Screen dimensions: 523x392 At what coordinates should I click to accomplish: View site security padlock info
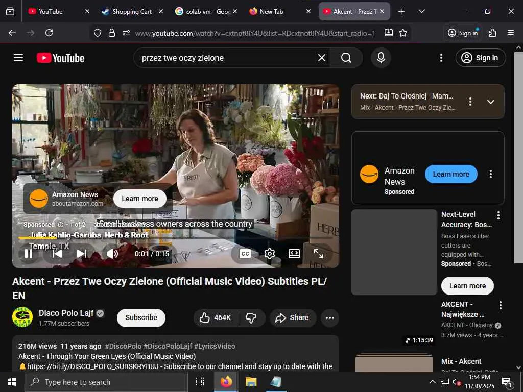(112, 33)
